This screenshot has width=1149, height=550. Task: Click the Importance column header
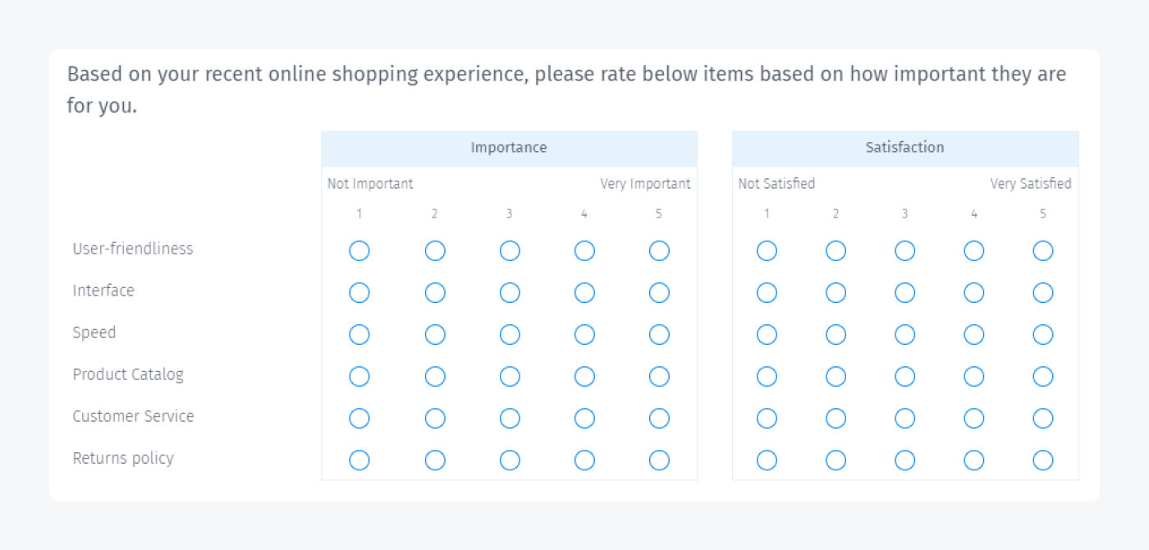coord(509,149)
